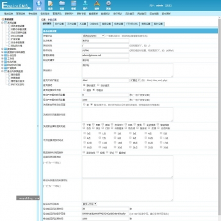
Task: Click the EmpireCMS logo
Action: tap(16, 5)
